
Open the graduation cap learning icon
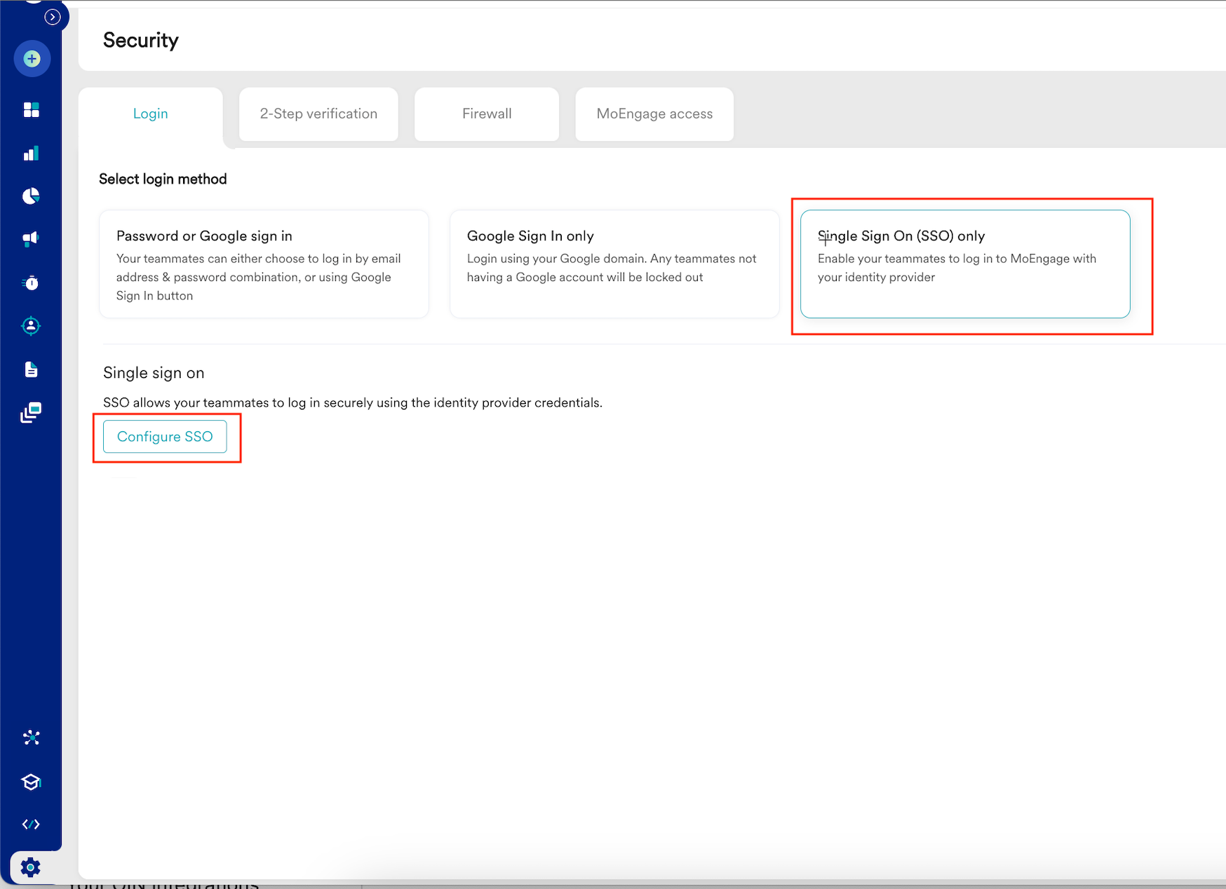(x=32, y=782)
